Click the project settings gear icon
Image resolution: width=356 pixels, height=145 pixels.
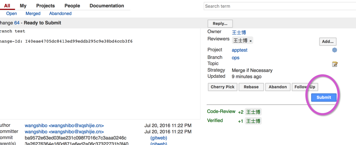pos(335,50)
